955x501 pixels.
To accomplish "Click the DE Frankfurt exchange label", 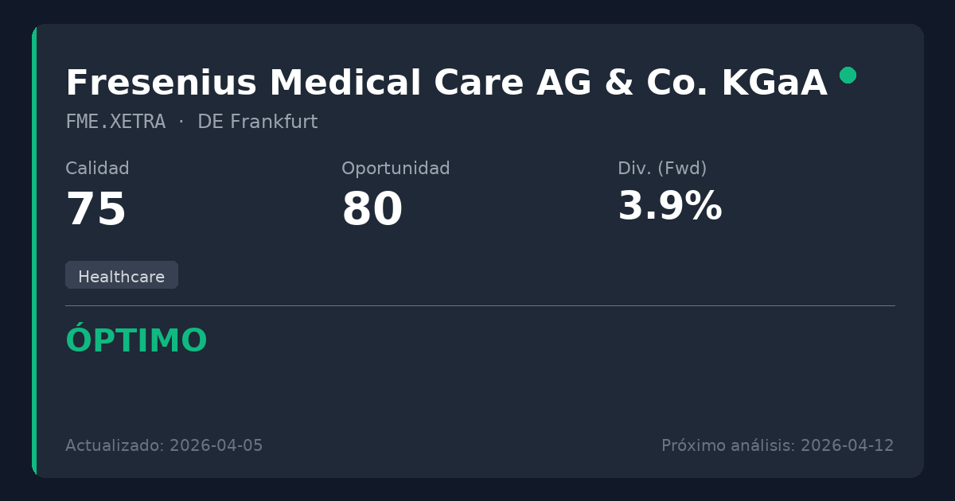I will 257,122.
